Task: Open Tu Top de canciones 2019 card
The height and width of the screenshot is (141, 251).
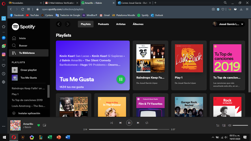Action: point(227,65)
